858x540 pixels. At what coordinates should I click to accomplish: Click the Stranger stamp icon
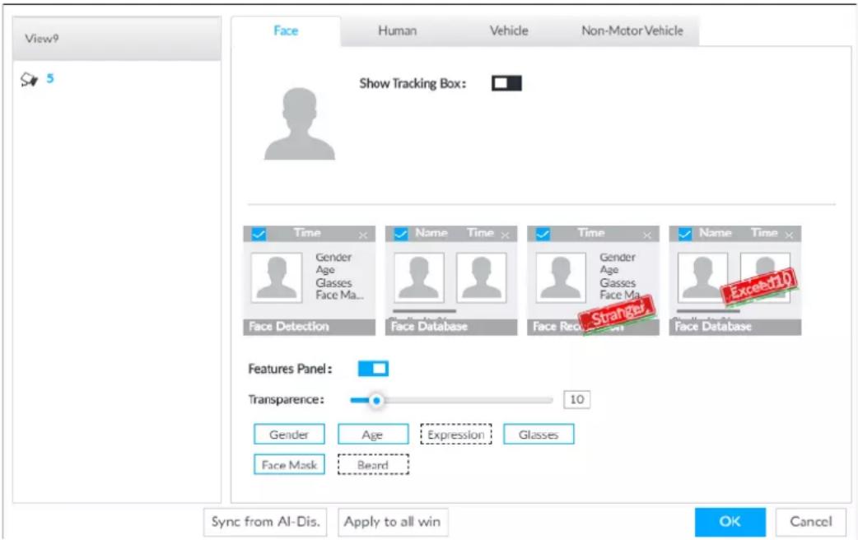click(618, 314)
